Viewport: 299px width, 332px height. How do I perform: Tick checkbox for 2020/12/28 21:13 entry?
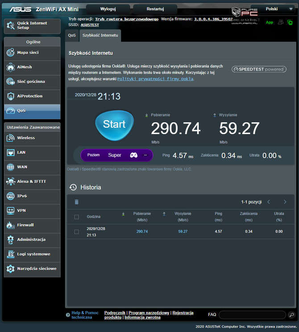pos(77,232)
